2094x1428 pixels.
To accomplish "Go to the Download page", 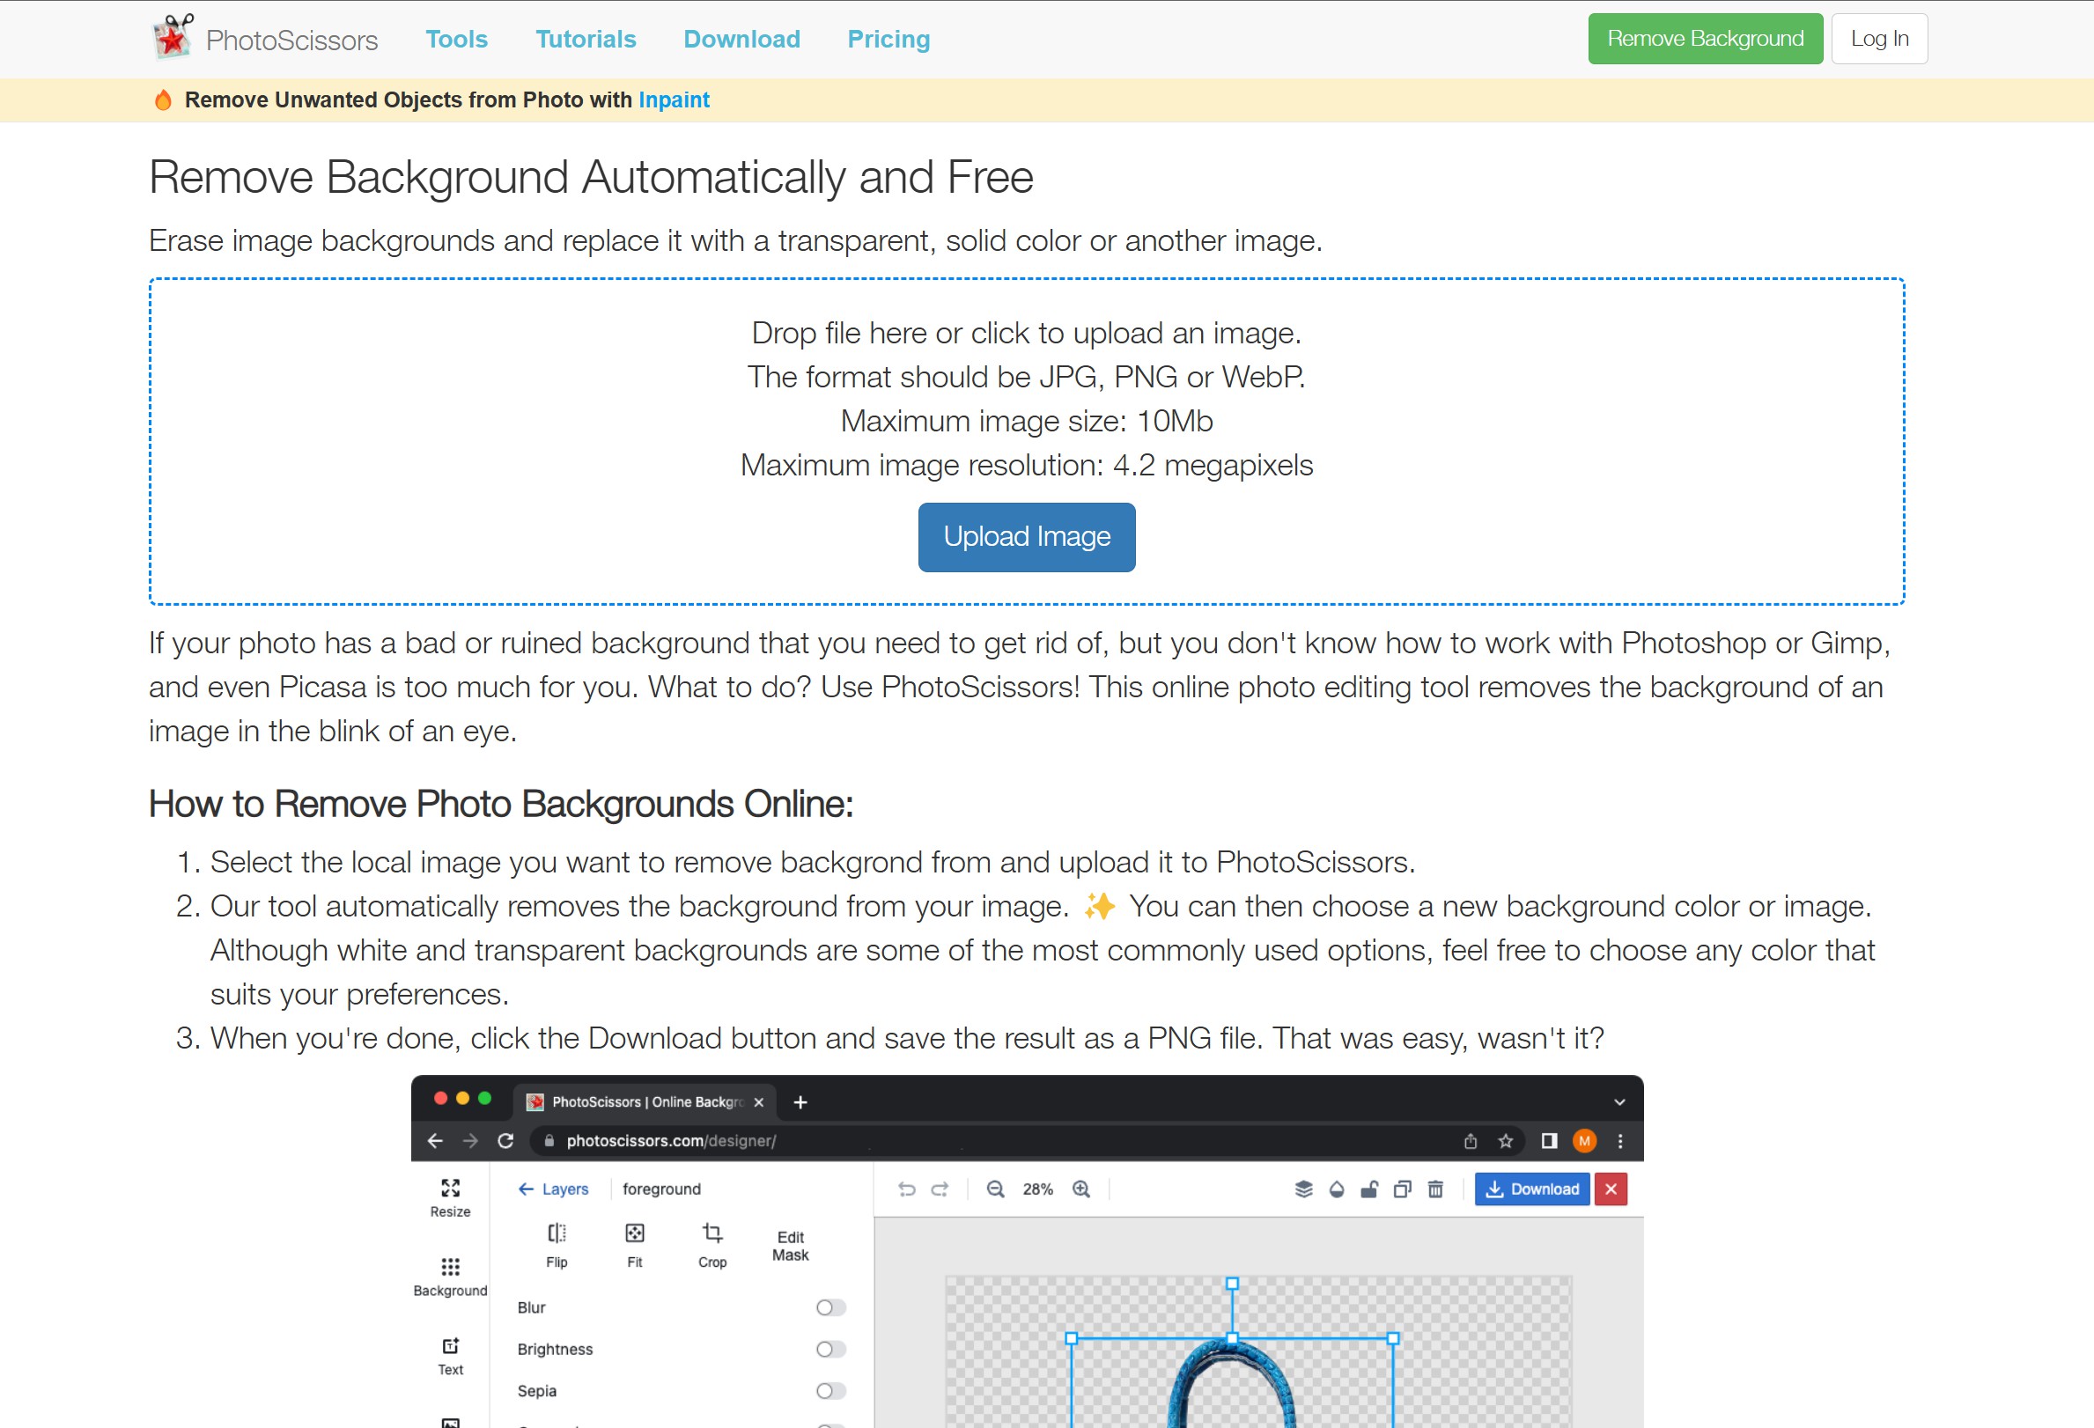I will (741, 39).
